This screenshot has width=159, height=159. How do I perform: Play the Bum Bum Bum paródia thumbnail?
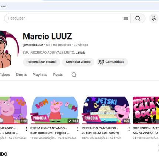(55, 110)
